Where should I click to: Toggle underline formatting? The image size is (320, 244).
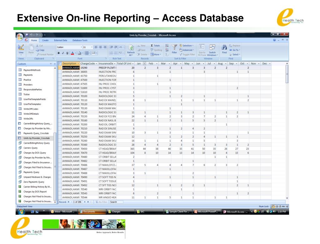coord(67,53)
